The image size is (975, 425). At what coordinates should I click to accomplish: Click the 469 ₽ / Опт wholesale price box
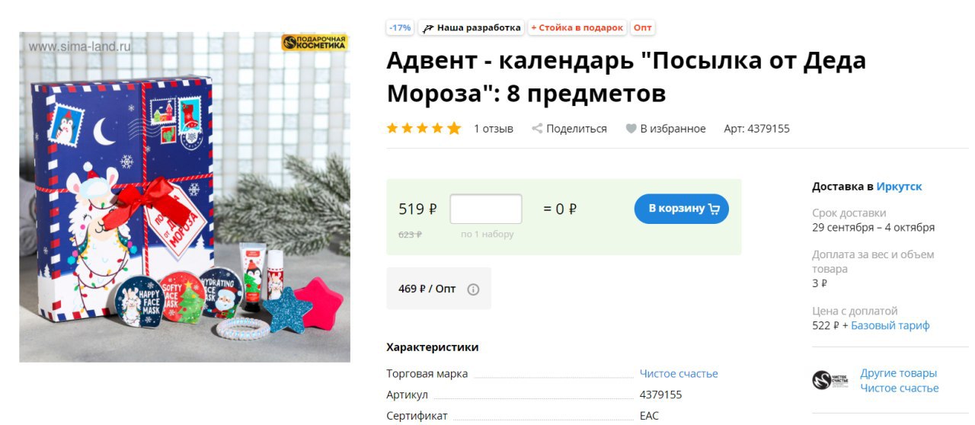439,289
